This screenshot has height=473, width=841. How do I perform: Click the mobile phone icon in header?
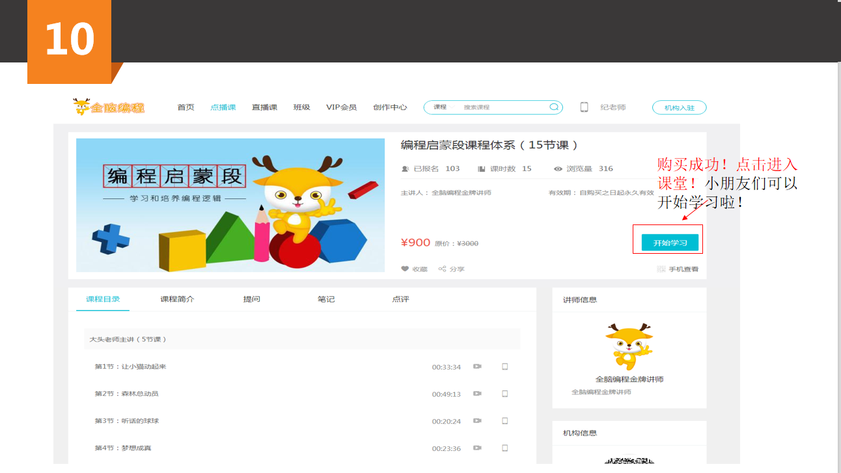[x=584, y=107]
